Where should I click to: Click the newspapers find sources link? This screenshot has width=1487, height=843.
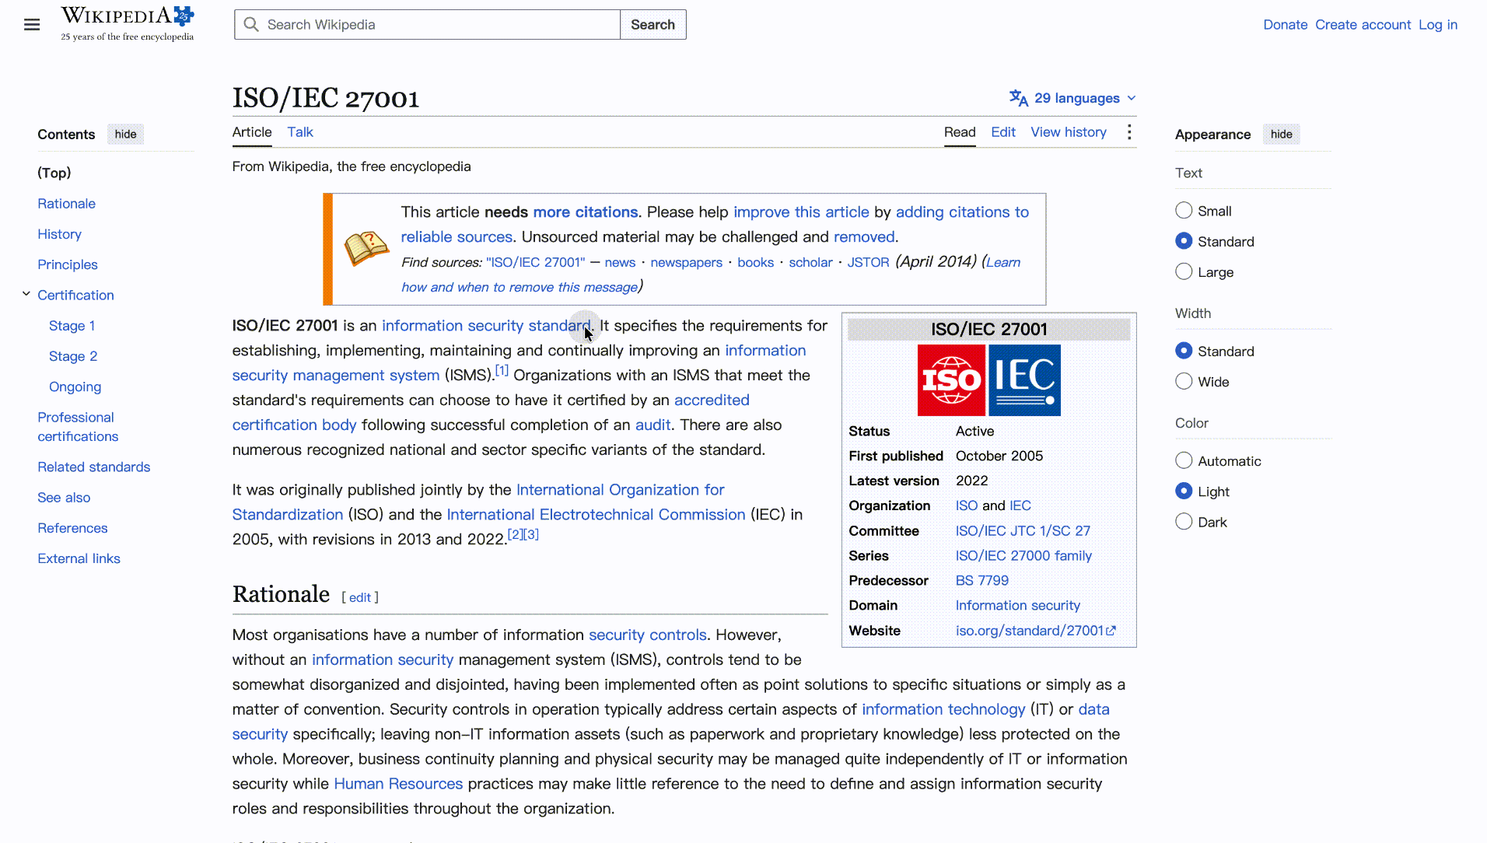click(x=686, y=263)
